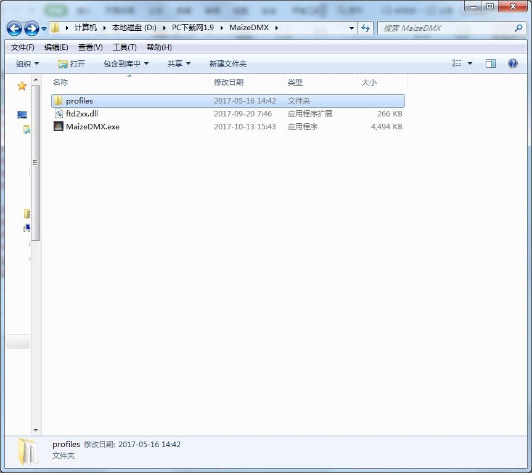This screenshot has height=473, width=532.
Task: Click the favorites star icon in sidebar
Action: pos(22,86)
